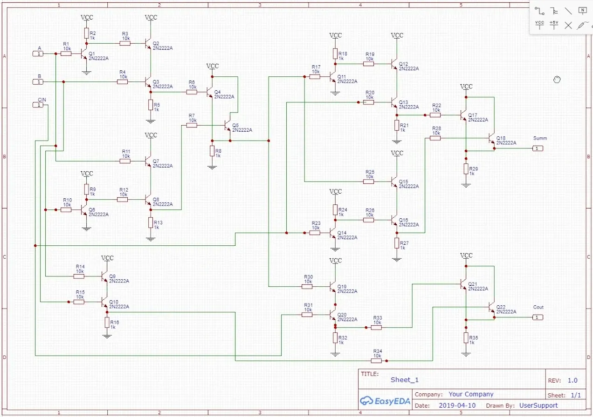Select transistor Q11 symbol
Image resolution: width=593 pixels, height=417 pixels.
point(332,77)
